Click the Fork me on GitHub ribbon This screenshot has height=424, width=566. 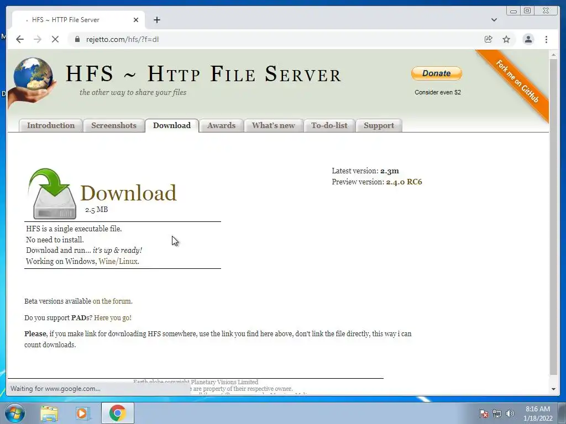point(517,82)
